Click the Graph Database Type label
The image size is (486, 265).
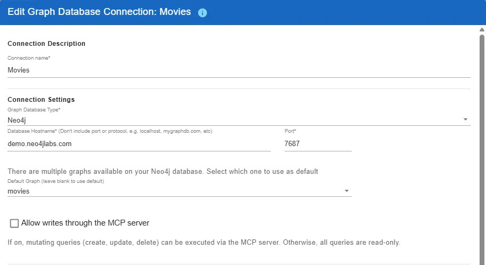(34, 110)
